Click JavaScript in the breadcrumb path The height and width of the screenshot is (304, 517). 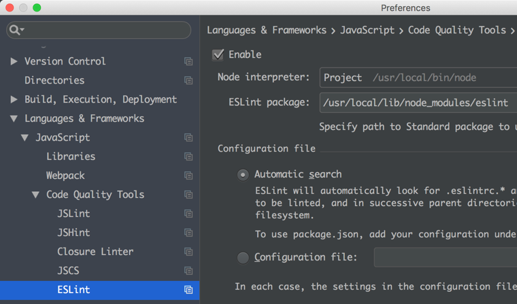(367, 30)
